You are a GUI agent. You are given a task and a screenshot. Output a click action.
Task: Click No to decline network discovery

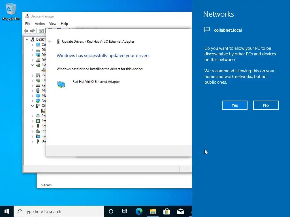click(x=266, y=105)
